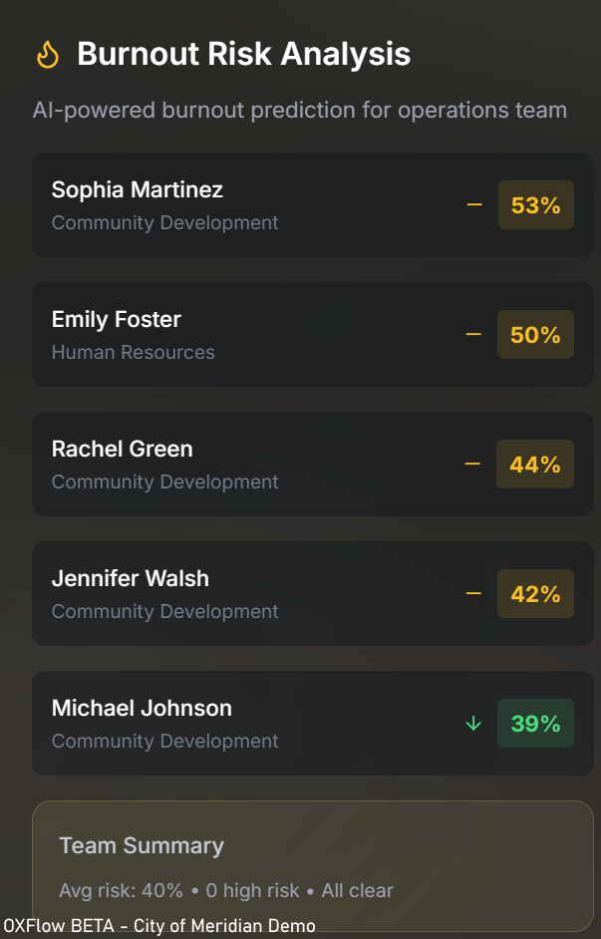Click Emily Foster's steady trend dash icon

[x=473, y=335]
